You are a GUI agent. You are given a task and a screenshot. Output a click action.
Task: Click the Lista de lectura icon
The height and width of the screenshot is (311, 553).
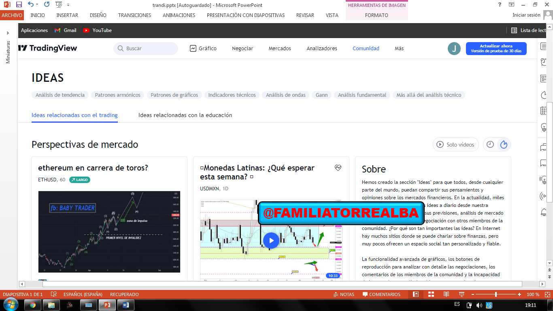[x=514, y=30]
